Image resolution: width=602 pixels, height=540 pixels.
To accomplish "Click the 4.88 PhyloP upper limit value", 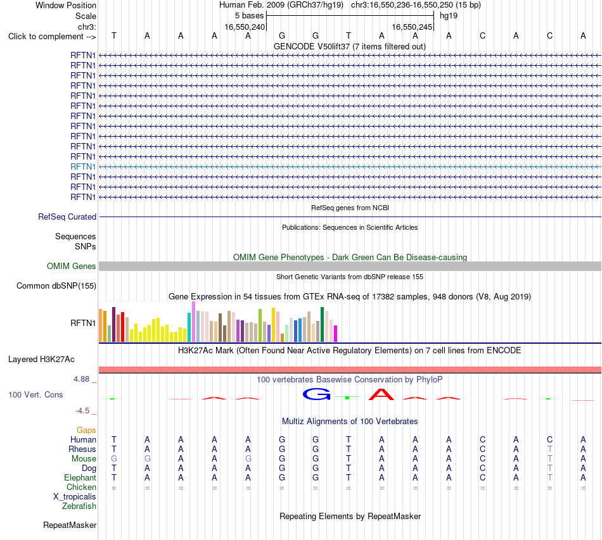I will coord(81,379).
